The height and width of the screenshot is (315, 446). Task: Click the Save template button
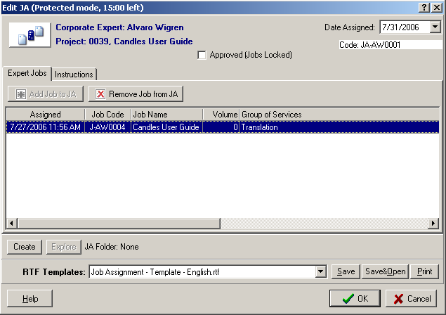tap(346, 271)
